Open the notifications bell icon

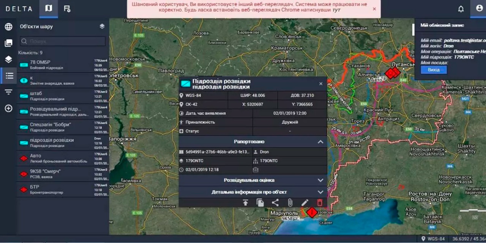coord(461,9)
